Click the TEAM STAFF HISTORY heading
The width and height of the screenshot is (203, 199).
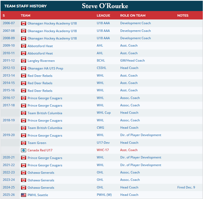click(x=25, y=6)
